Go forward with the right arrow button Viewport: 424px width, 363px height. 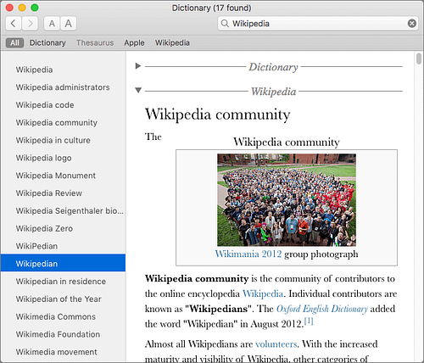pyautogui.click(x=30, y=24)
